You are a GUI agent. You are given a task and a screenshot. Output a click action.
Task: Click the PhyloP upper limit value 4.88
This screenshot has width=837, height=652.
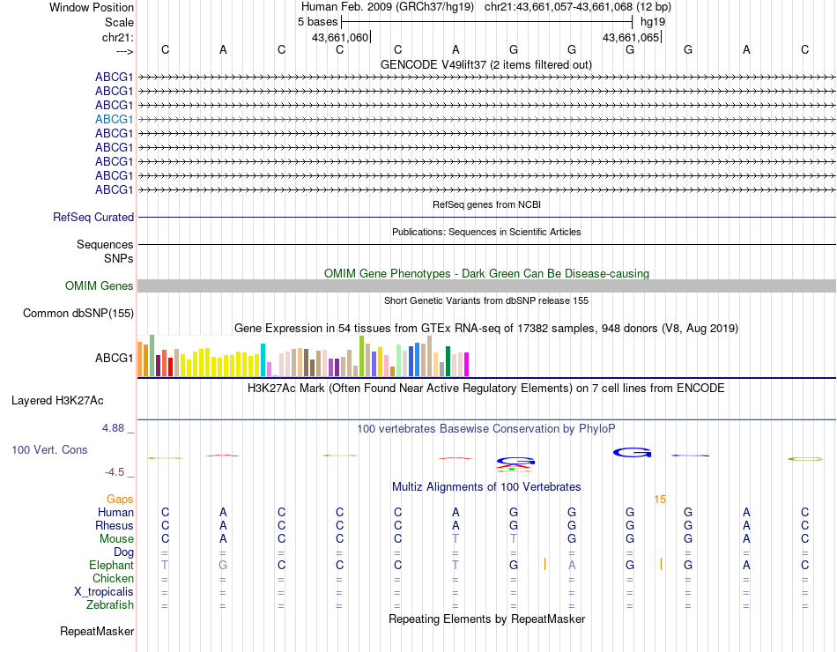click(113, 427)
